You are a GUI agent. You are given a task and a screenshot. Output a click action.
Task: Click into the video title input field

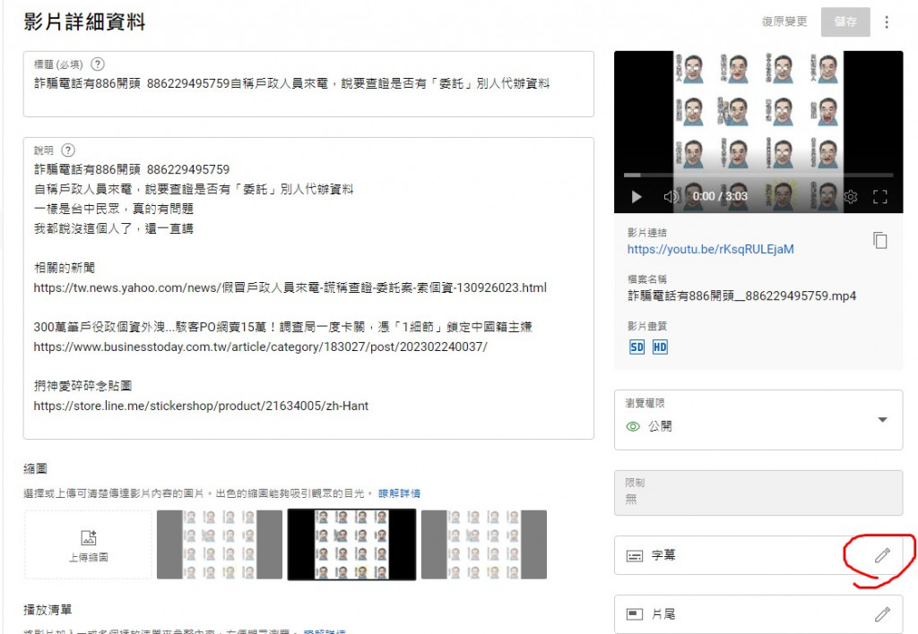(x=308, y=84)
